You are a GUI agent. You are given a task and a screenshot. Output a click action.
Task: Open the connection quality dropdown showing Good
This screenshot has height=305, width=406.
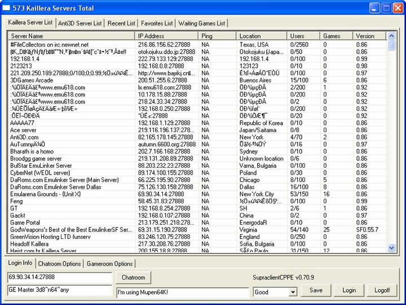coord(275,292)
